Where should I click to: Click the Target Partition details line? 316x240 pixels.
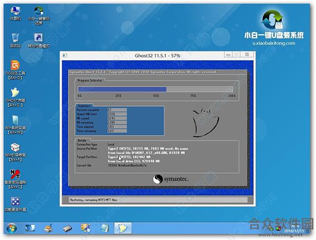click(118, 159)
